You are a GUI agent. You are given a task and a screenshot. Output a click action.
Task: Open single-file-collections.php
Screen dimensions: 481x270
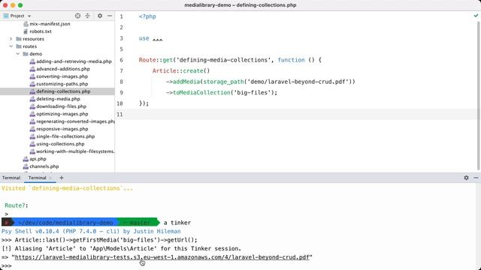point(65,136)
